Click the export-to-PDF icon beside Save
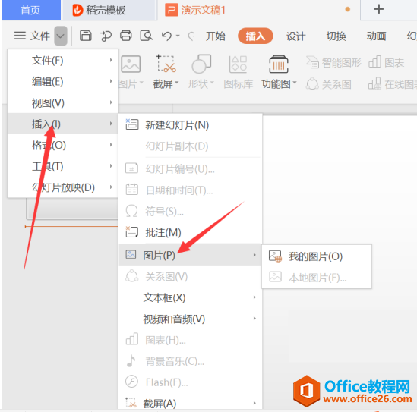 click(106, 36)
